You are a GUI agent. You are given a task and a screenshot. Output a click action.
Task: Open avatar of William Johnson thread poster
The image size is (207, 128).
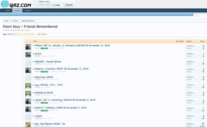point(28,47)
